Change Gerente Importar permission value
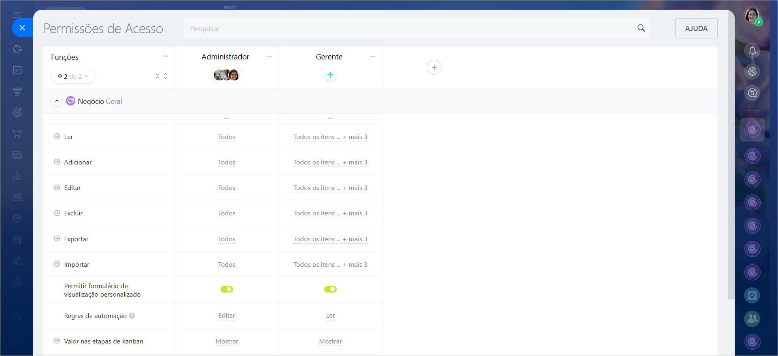This screenshot has height=356, width=778. [330, 265]
